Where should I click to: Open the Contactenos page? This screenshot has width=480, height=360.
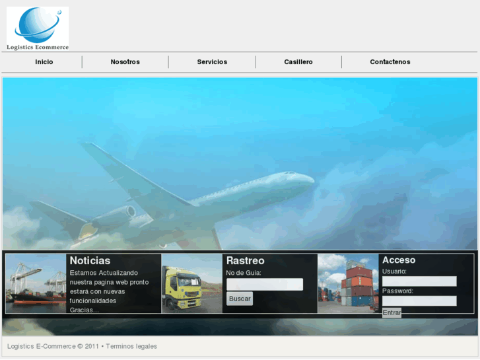click(390, 62)
